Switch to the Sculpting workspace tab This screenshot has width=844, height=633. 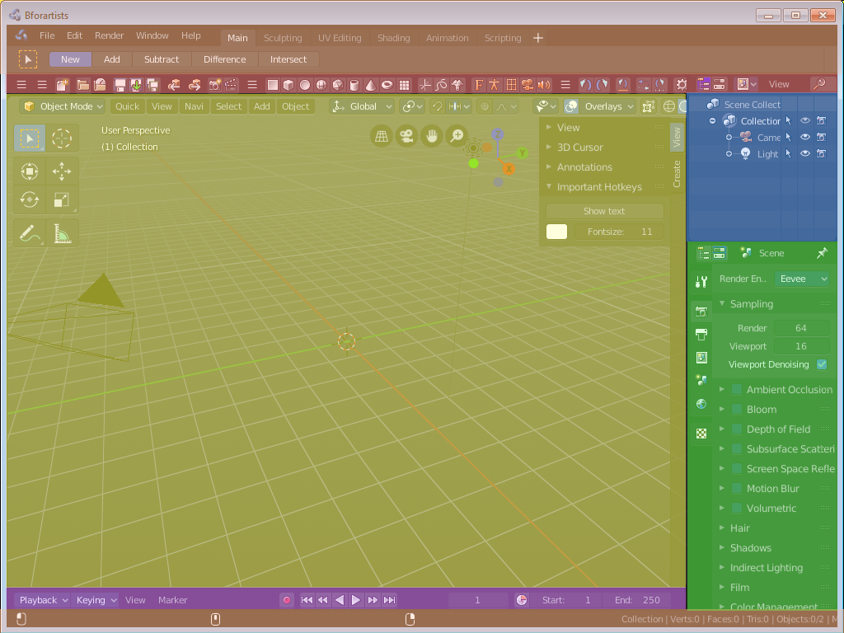click(283, 38)
